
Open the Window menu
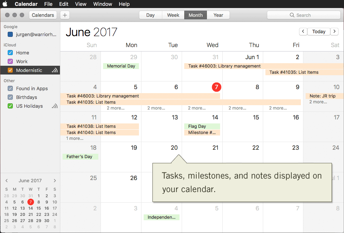coord(103,4)
